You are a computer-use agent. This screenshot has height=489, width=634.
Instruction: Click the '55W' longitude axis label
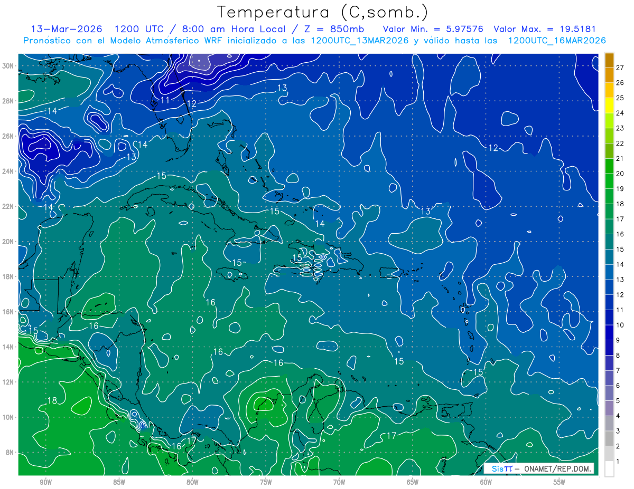560,482
